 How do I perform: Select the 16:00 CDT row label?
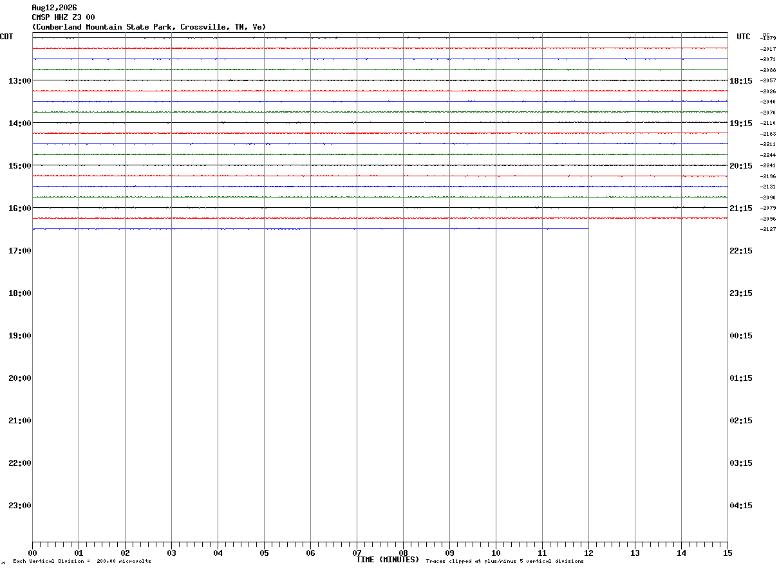click(x=20, y=208)
